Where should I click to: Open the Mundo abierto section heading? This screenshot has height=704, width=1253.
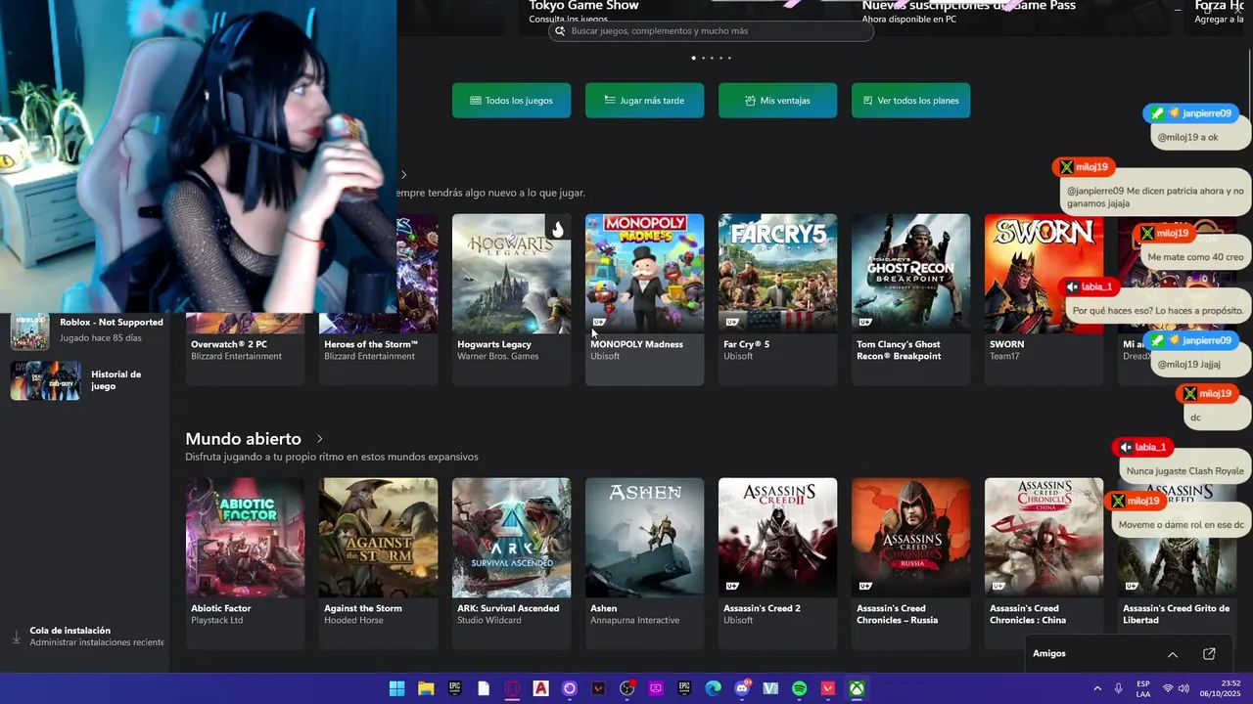pyautogui.click(x=243, y=439)
